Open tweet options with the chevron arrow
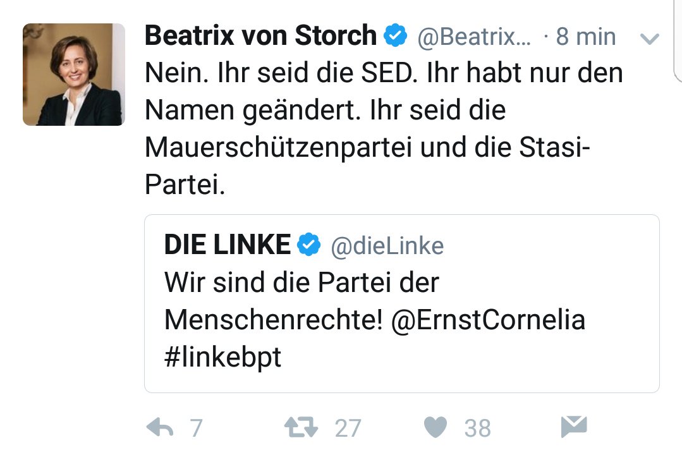This screenshot has height=450, width=682. (650, 39)
